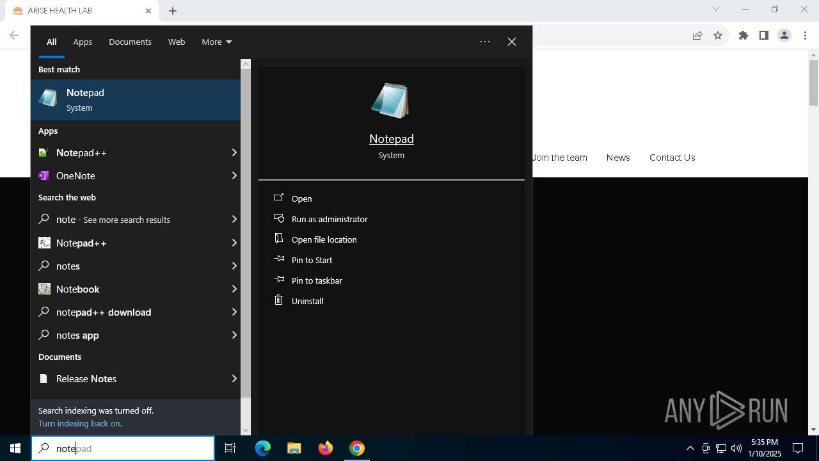Click Contact Us on the webpage
819x461 pixels.
point(672,158)
